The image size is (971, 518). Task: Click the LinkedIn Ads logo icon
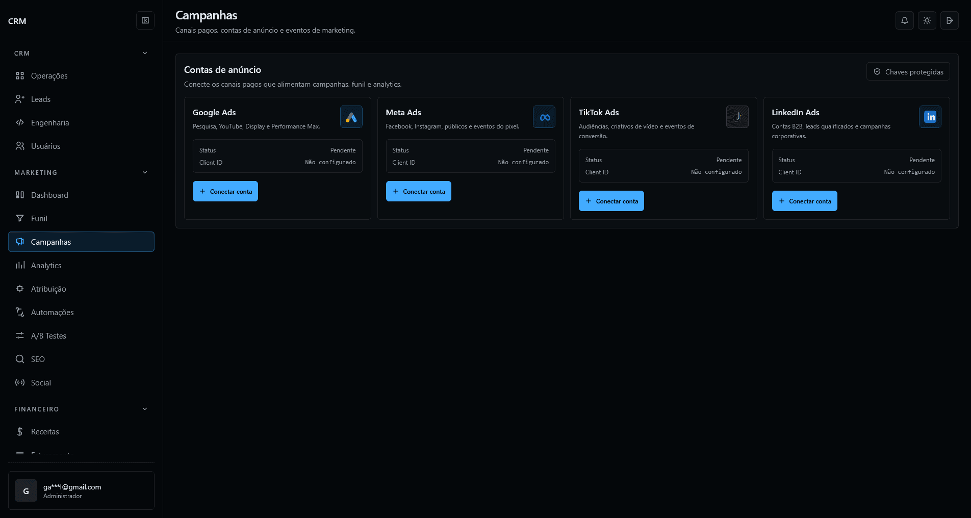(930, 117)
